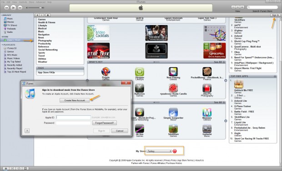Screen dimensions: 282x171
Task: Open the Advanced menu
Action: click(x=40, y=2)
